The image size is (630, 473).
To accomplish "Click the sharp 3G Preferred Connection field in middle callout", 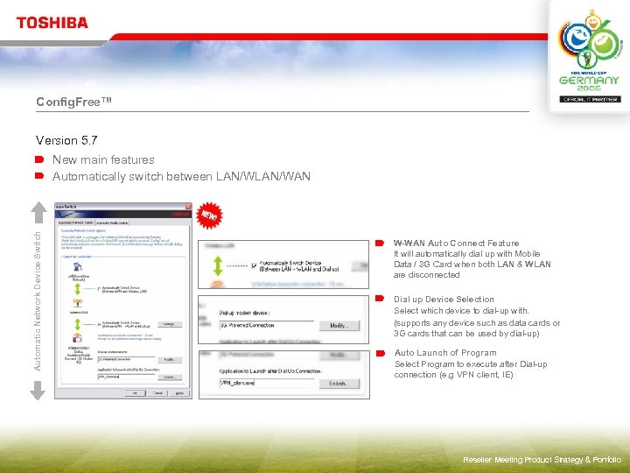I will click(x=267, y=325).
